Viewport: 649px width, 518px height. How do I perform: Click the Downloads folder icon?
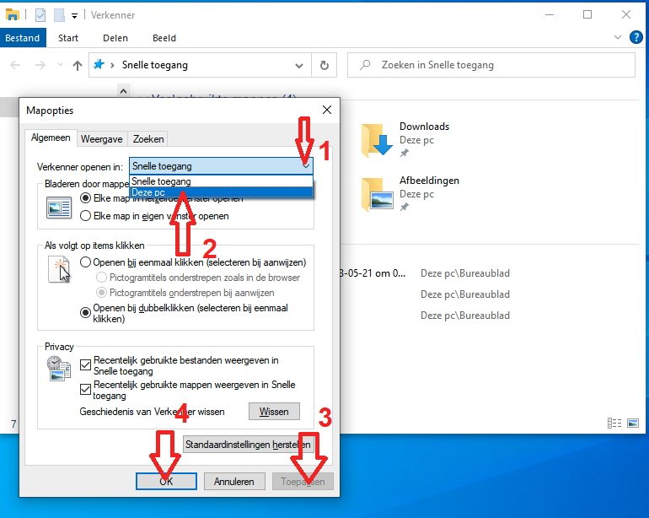(x=377, y=140)
